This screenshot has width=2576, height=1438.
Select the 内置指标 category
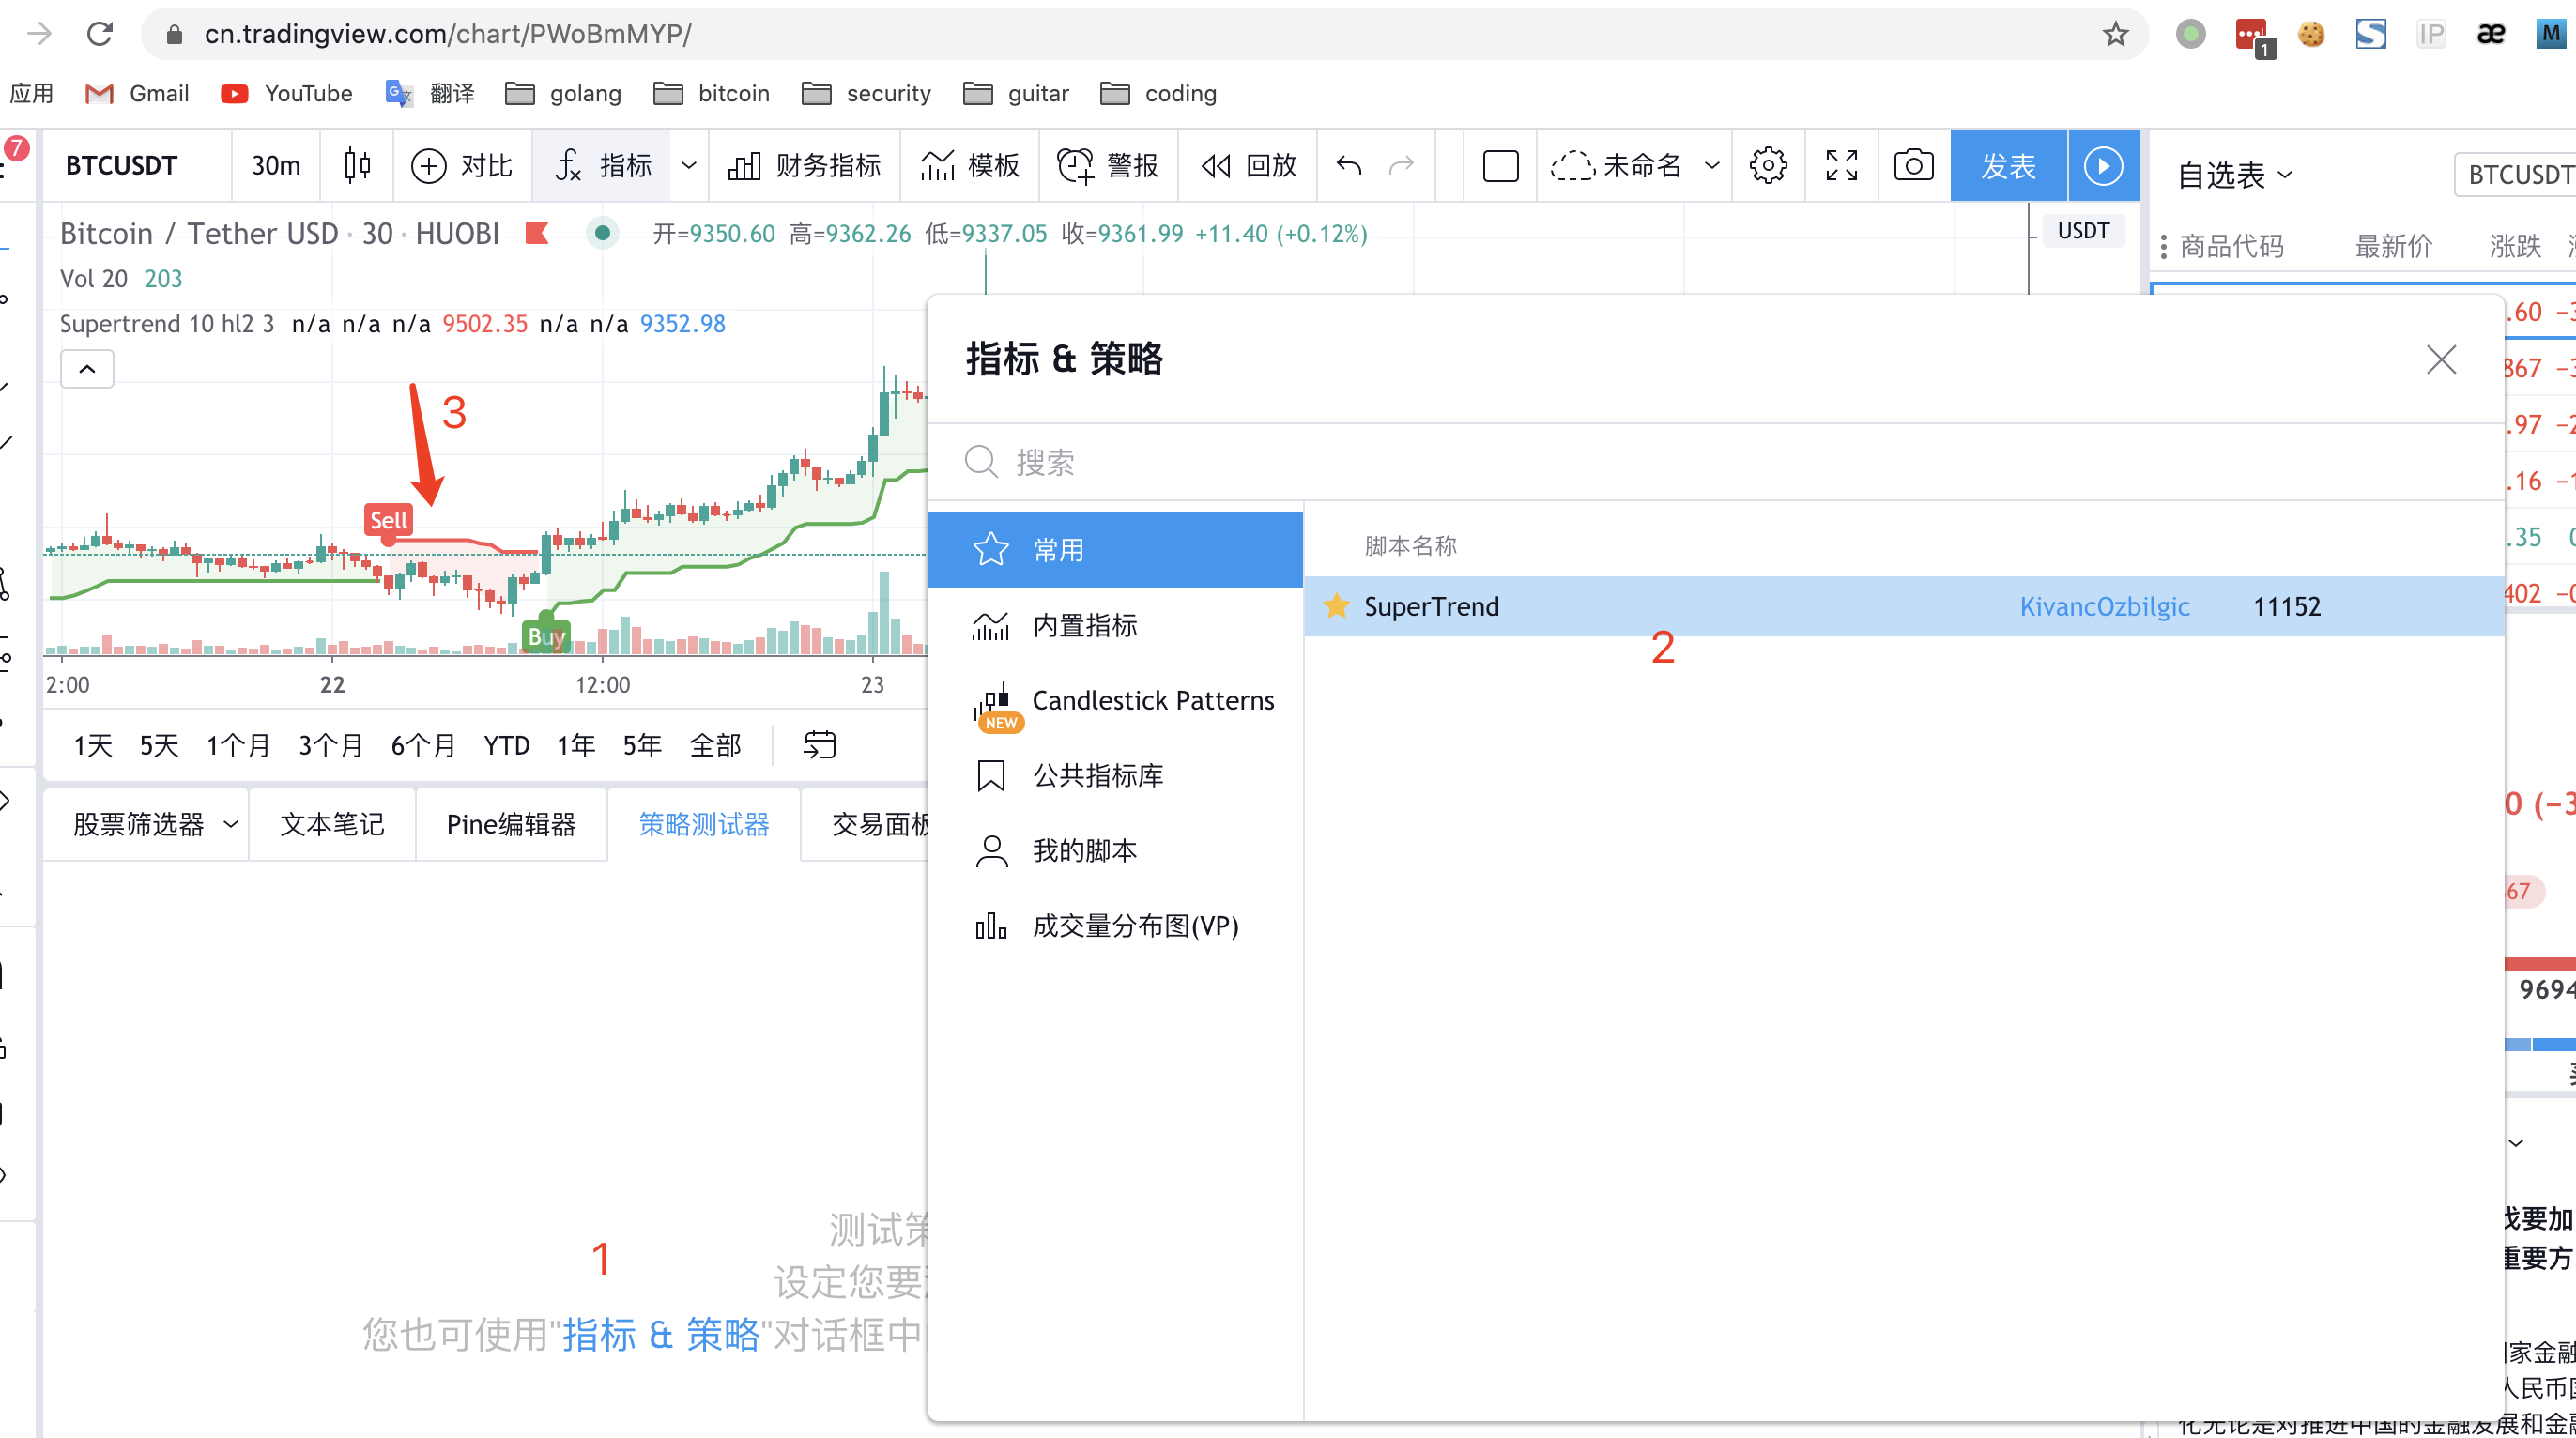pos(1084,625)
